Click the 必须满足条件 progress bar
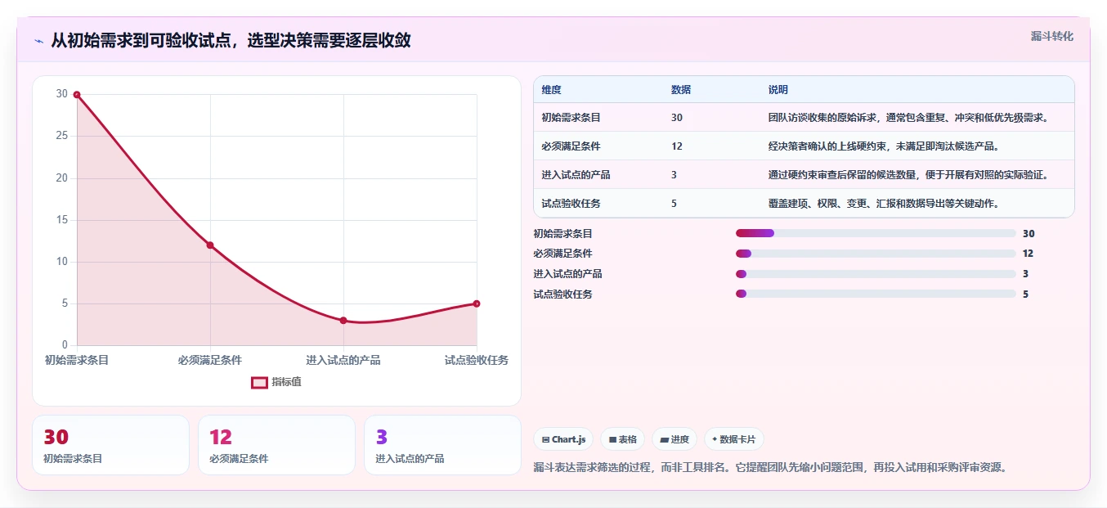Image resolution: width=1107 pixels, height=508 pixels. (876, 254)
